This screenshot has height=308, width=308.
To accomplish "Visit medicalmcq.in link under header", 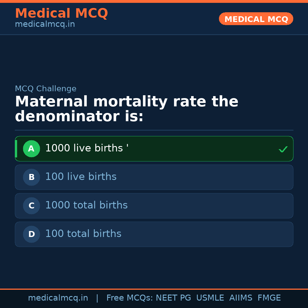I will (x=45, y=25).
